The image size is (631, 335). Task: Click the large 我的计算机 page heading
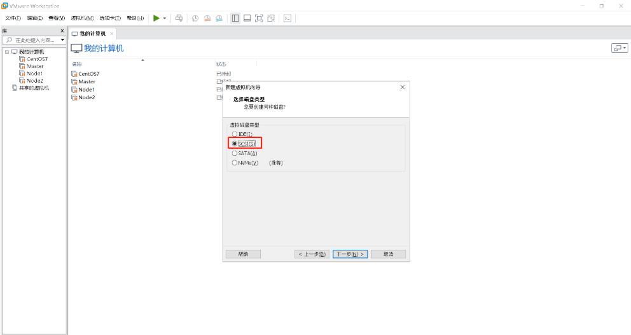104,48
